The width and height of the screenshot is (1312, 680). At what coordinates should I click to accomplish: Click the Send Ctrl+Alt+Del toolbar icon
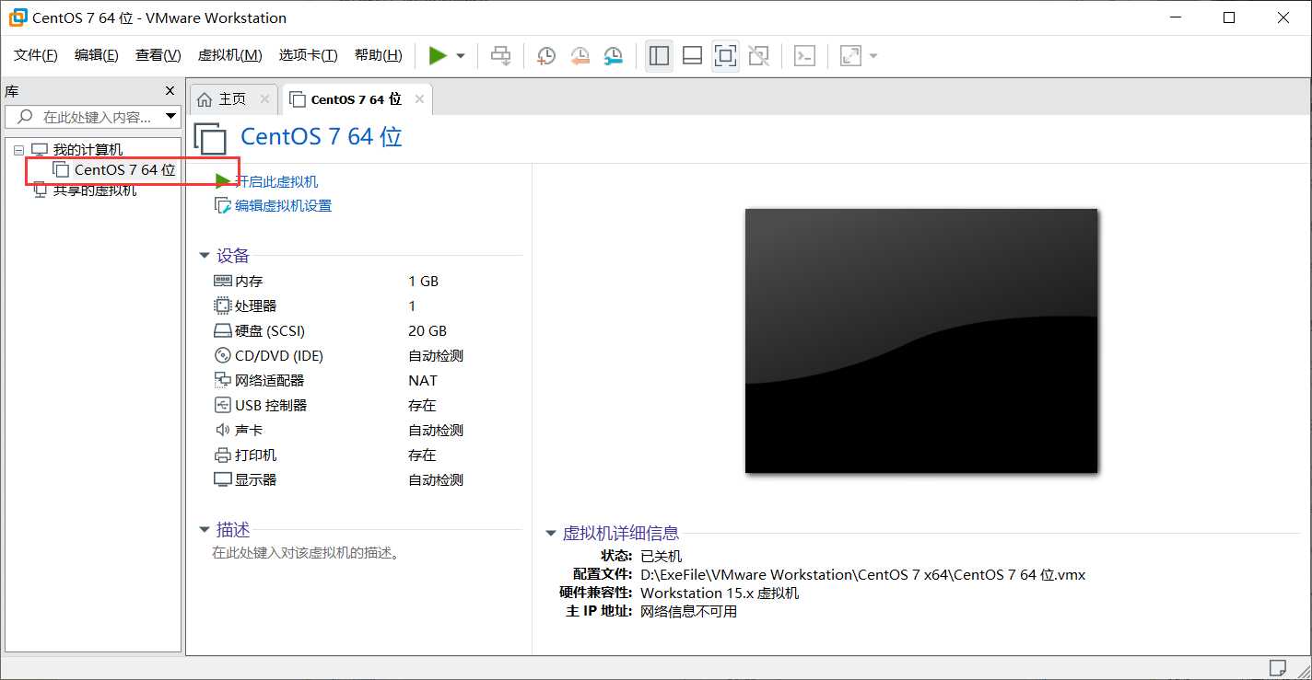pyautogui.click(x=500, y=56)
